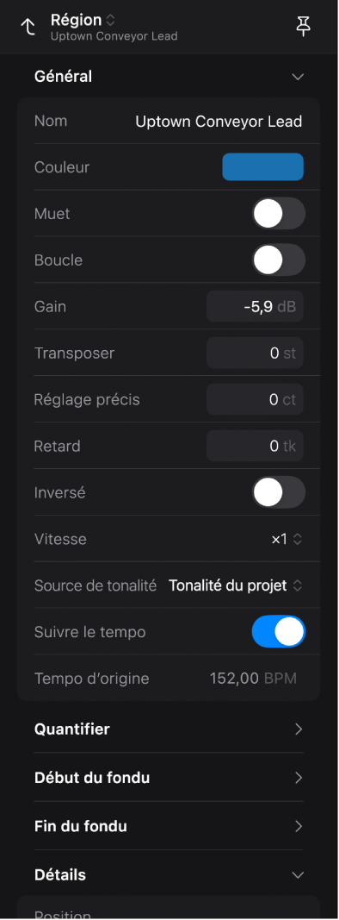Disable the Suivre le tempo switch
This screenshot has width=339, height=920.
coord(279,631)
